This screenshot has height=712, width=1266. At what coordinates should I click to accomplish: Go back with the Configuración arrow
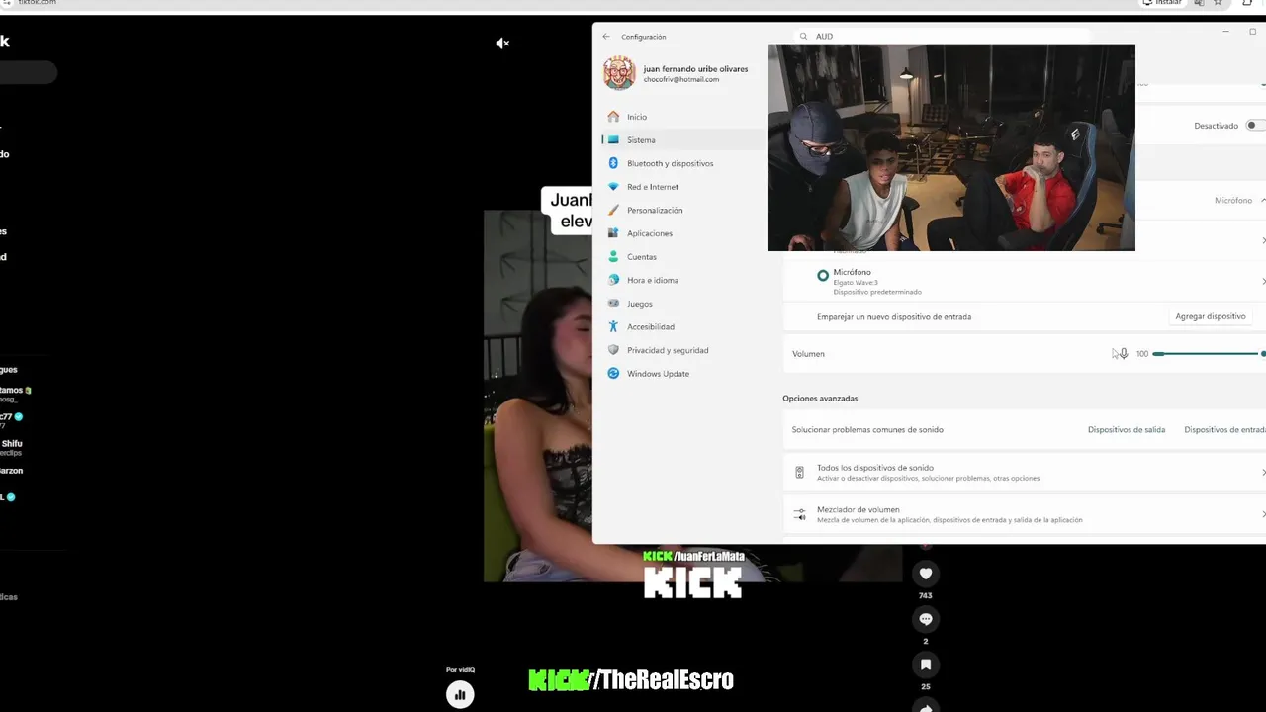[x=606, y=37]
